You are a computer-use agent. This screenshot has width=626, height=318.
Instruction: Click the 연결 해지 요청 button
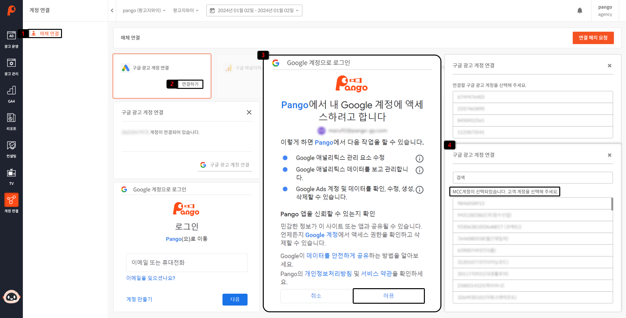click(593, 38)
